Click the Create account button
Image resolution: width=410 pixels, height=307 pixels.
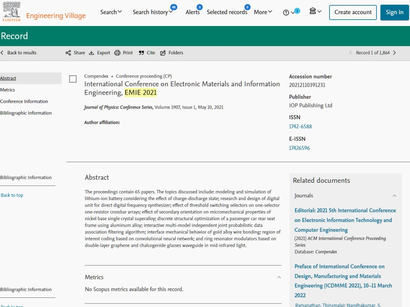coord(353,12)
